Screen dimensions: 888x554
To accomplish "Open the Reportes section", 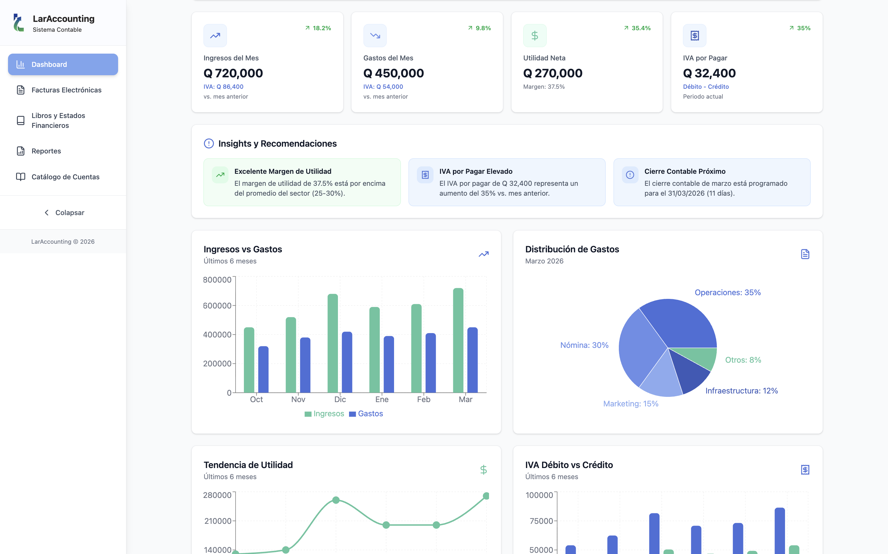I will [63, 151].
